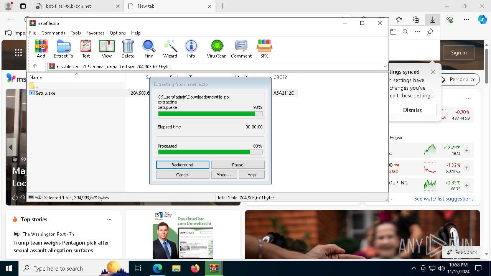Open the Info toolbar icon
Image resolution: width=491 pixels, height=276 pixels.
[191, 49]
